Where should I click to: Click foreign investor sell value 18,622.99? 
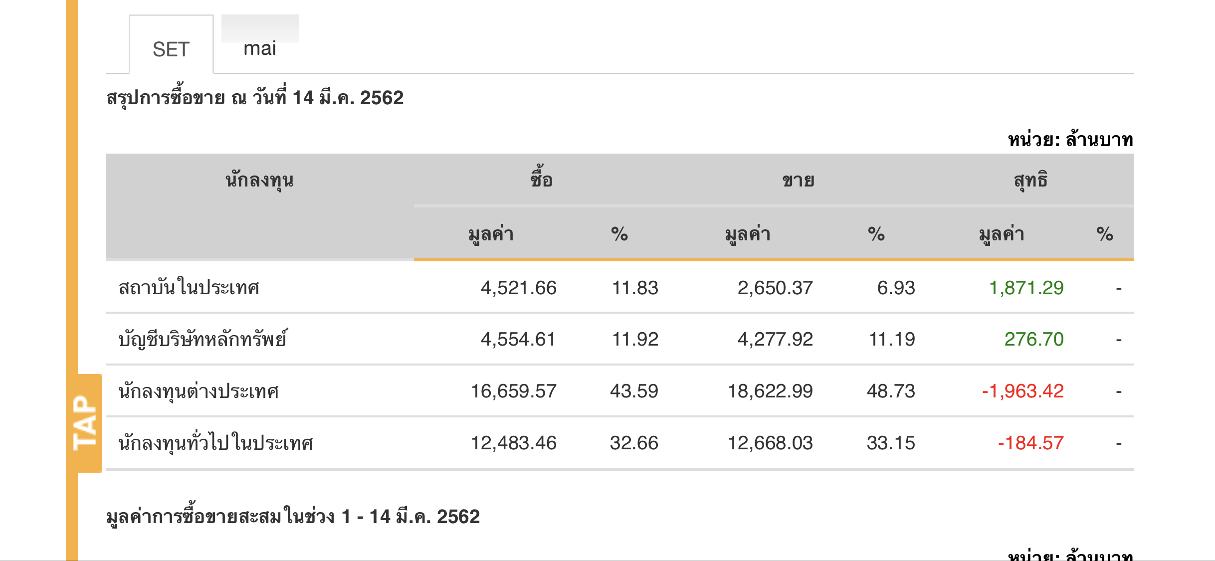770,391
